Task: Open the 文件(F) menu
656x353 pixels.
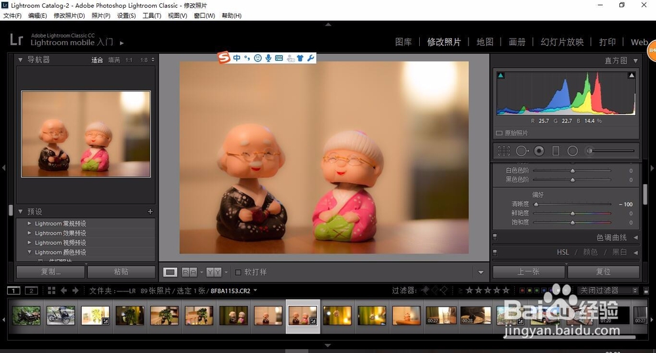Action: click(12, 16)
